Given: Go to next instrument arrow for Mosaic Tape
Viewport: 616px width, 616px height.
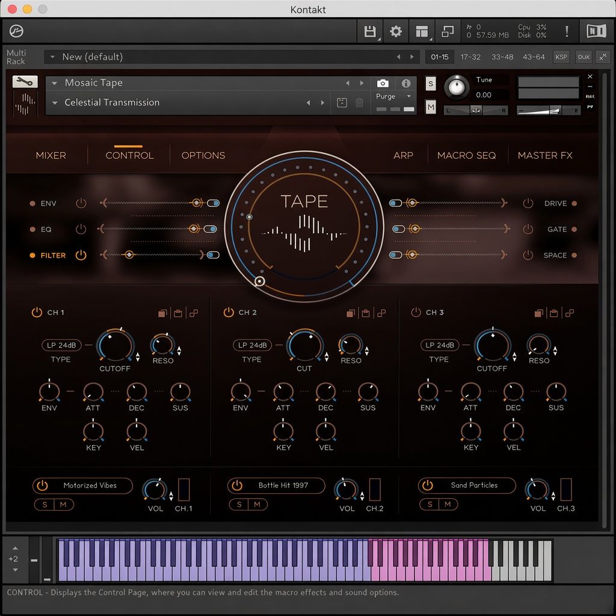Looking at the screenshot, I should pyautogui.click(x=362, y=83).
